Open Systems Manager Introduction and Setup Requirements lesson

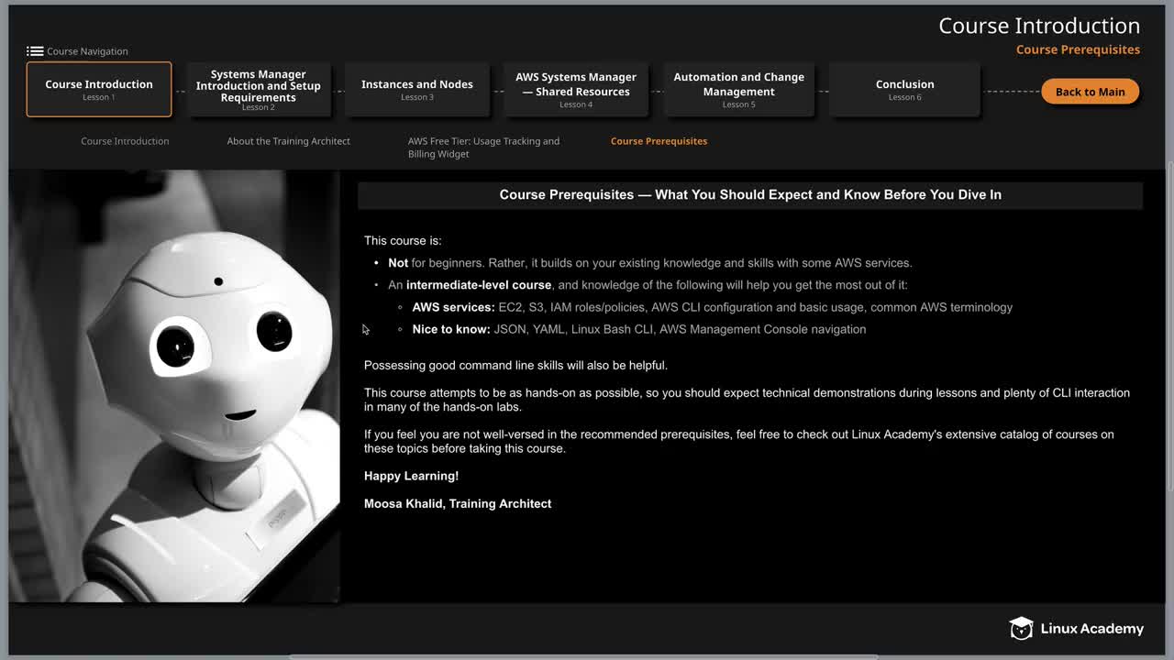(259, 89)
